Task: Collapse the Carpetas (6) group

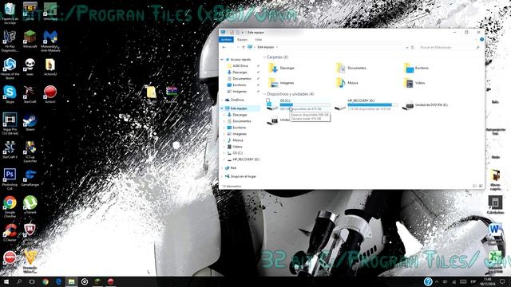Action: click(264, 57)
